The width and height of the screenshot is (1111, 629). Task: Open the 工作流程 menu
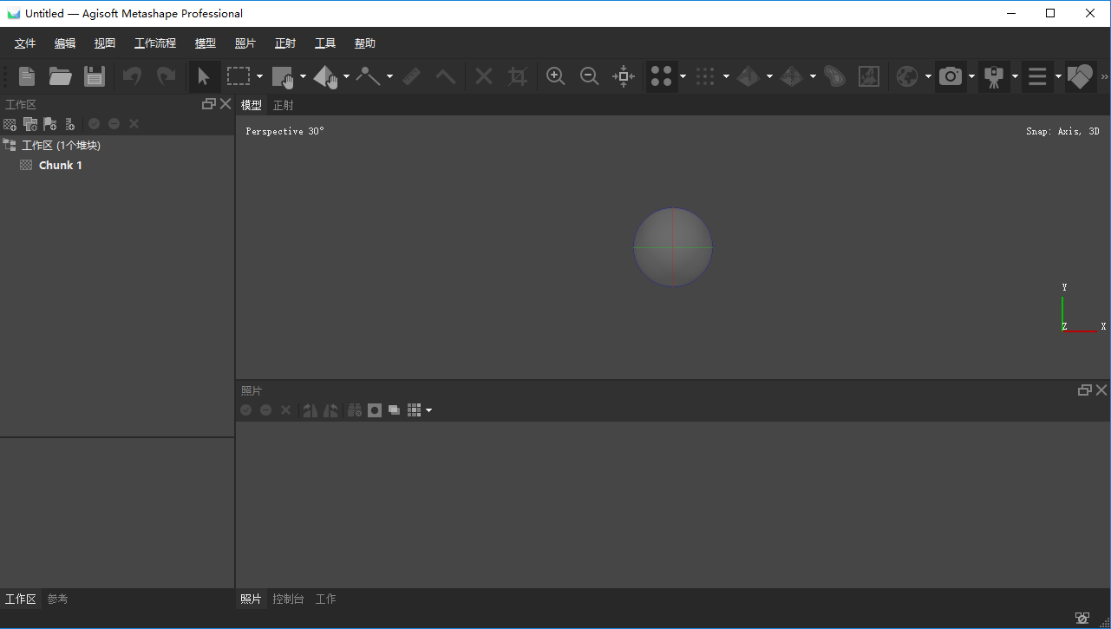[155, 43]
